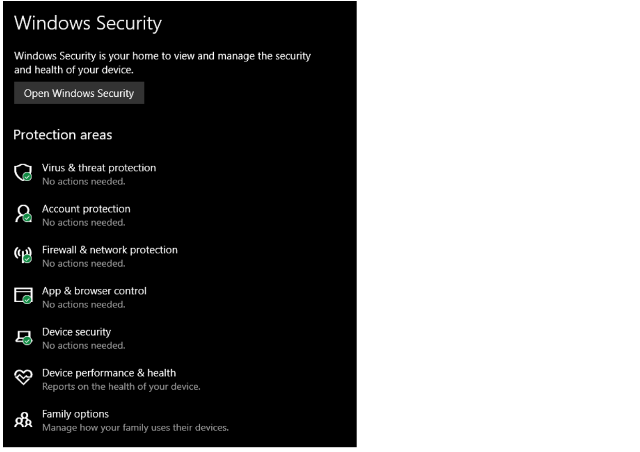Click the Firewall & network antenna icon
The image size is (640, 452).
23,255
